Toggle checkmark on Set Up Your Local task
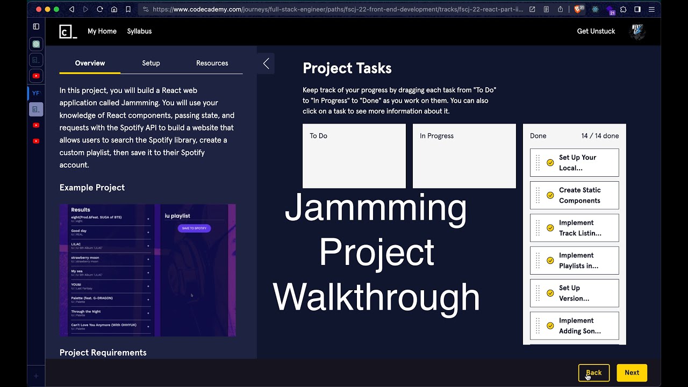 [x=550, y=162]
